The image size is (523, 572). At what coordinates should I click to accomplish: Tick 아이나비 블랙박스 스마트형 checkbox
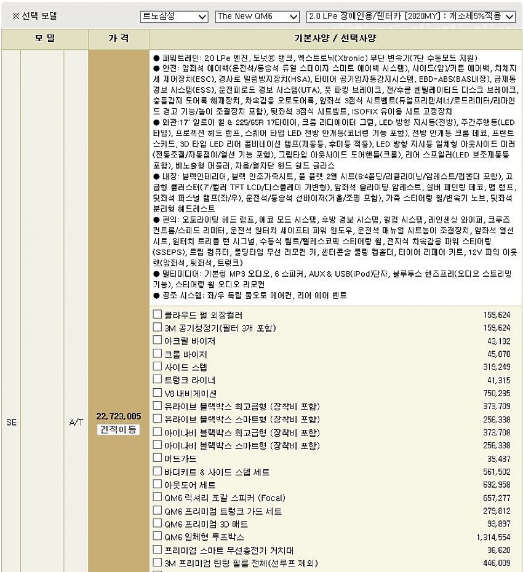coord(157,445)
